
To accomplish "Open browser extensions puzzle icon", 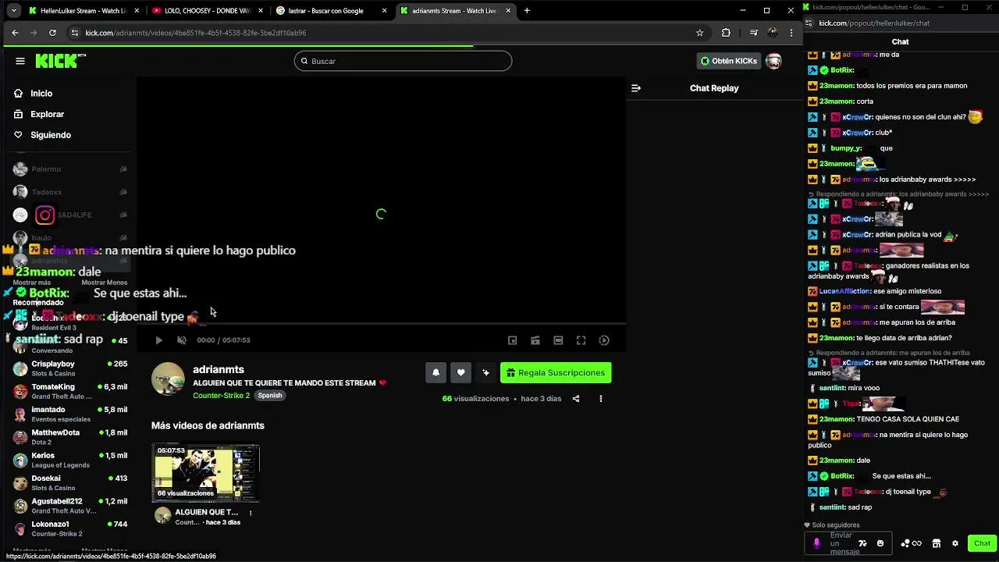I will tap(726, 33).
